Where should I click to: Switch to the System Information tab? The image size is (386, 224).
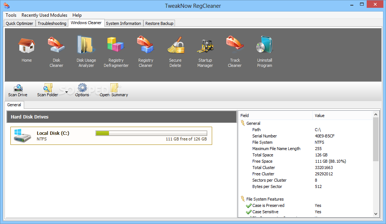click(124, 23)
